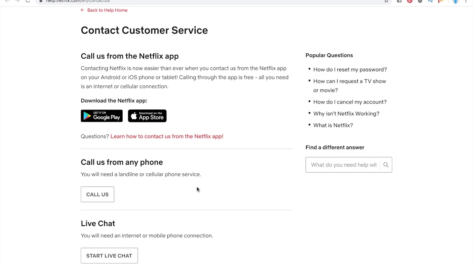
Task: Open the Google Drive extension icon
Action: coord(399,1)
